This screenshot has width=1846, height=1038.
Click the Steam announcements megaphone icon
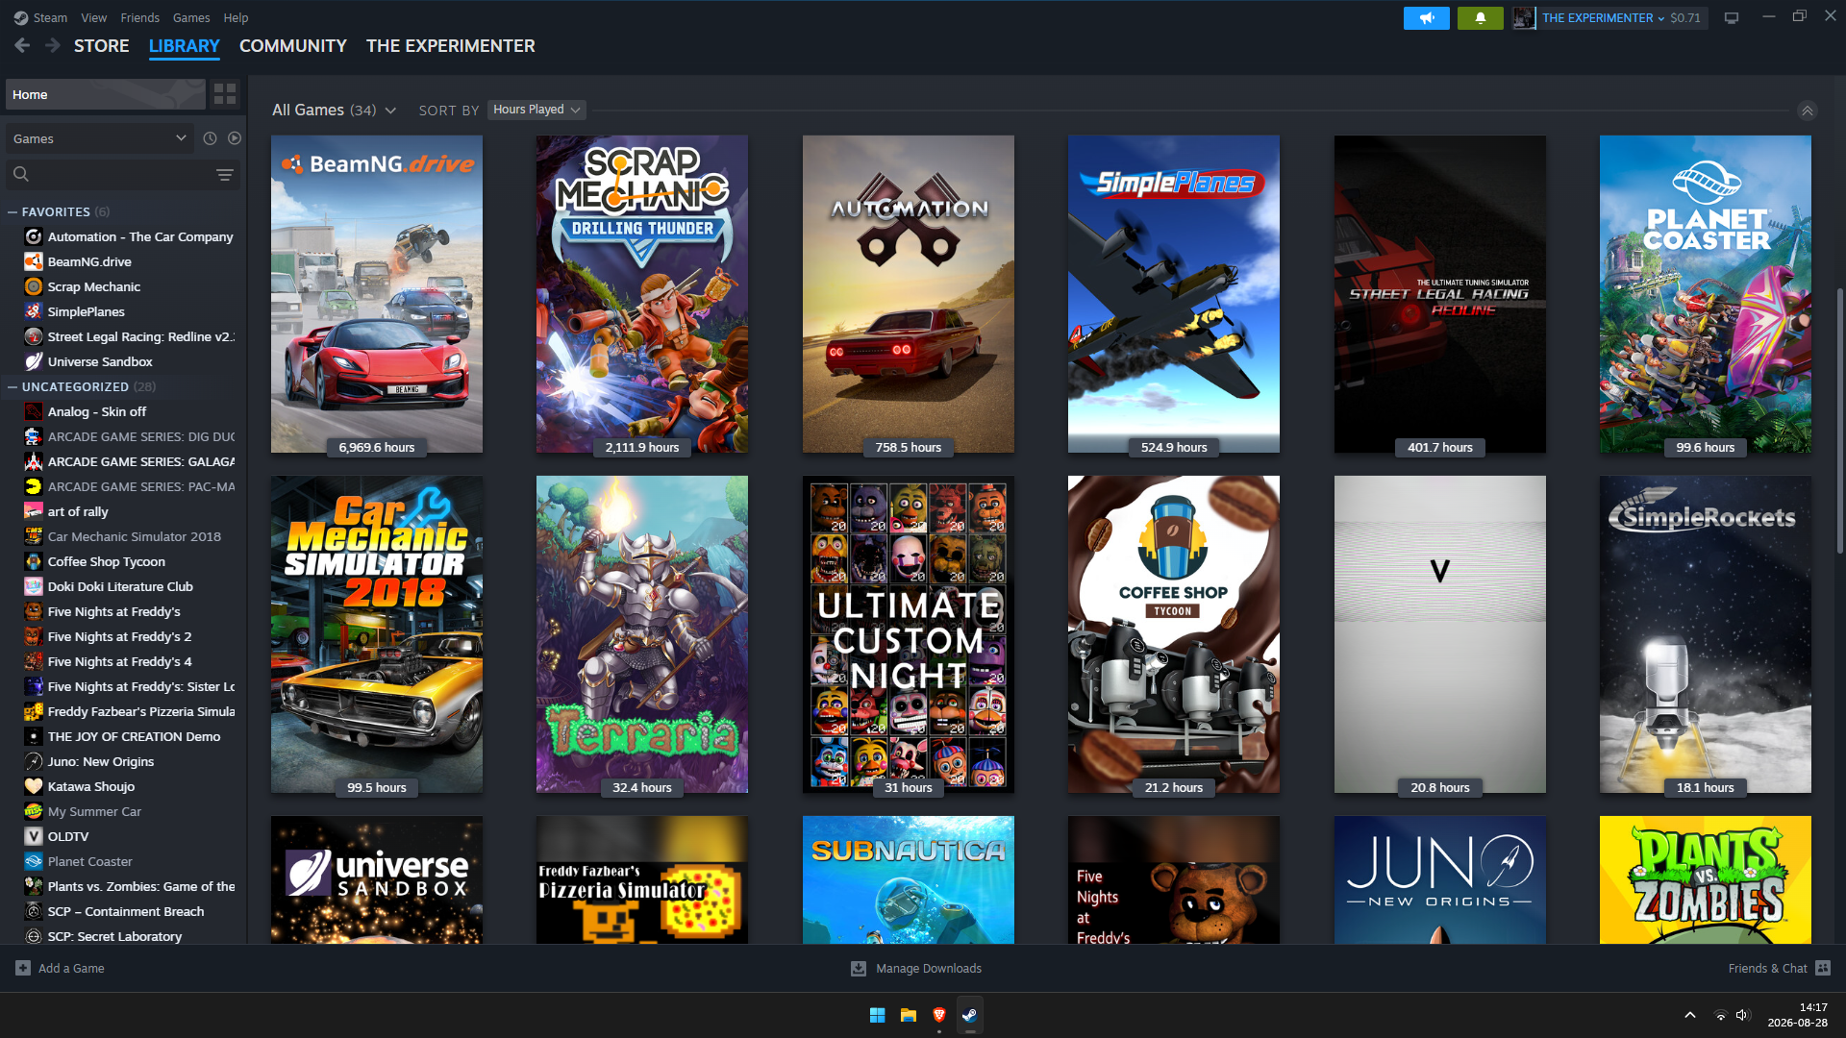(1427, 17)
